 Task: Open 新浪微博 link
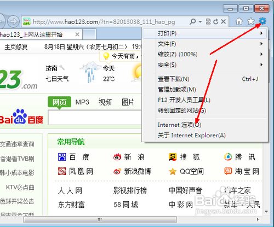(x=138, y=171)
